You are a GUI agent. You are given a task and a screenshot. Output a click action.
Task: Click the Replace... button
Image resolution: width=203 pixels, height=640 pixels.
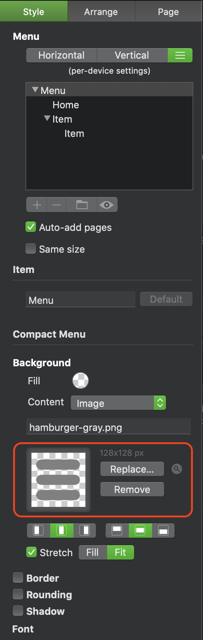132,469
